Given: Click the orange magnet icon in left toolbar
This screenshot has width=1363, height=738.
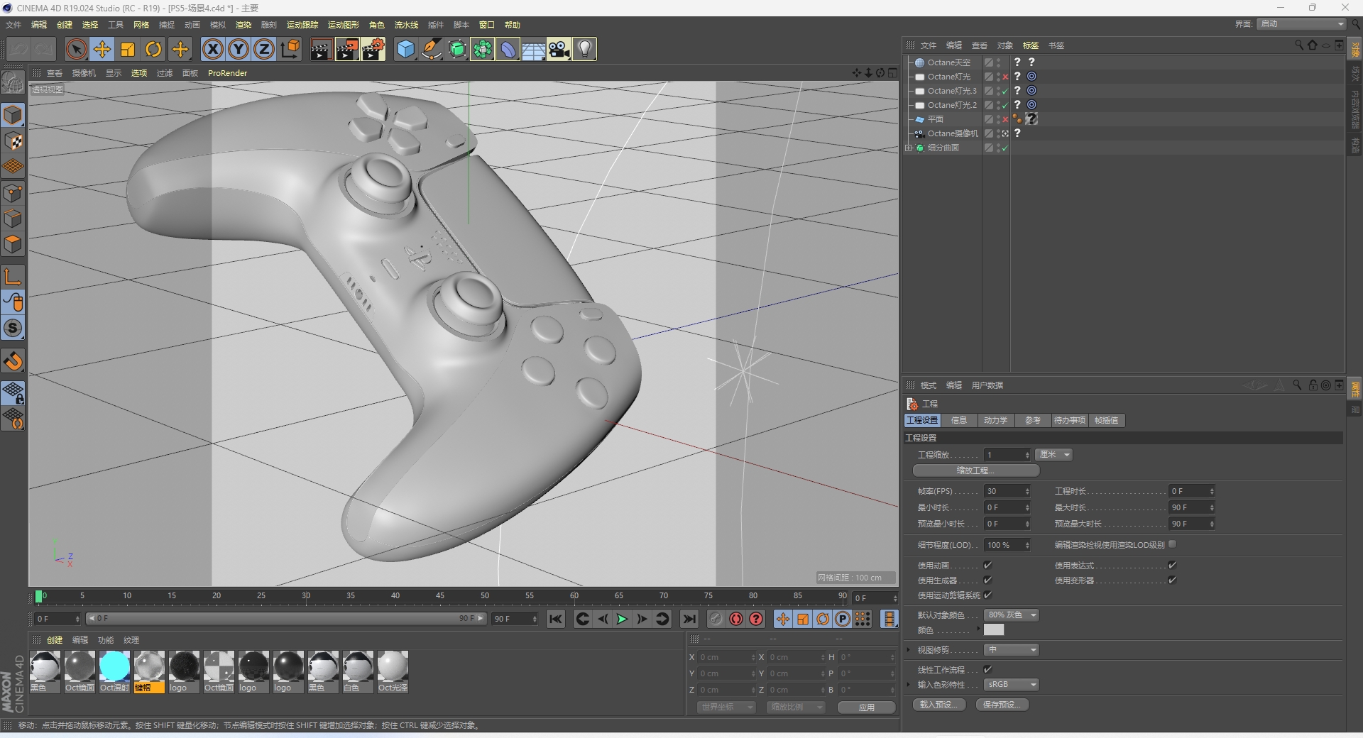Looking at the screenshot, I should [13, 361].
